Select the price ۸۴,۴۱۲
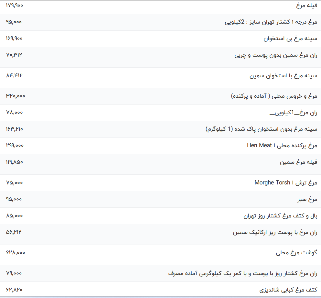Screen dimensions: 321x298 point(14,76)
